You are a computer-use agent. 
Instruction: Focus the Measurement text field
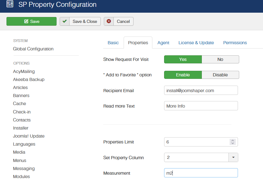point(201,173)
